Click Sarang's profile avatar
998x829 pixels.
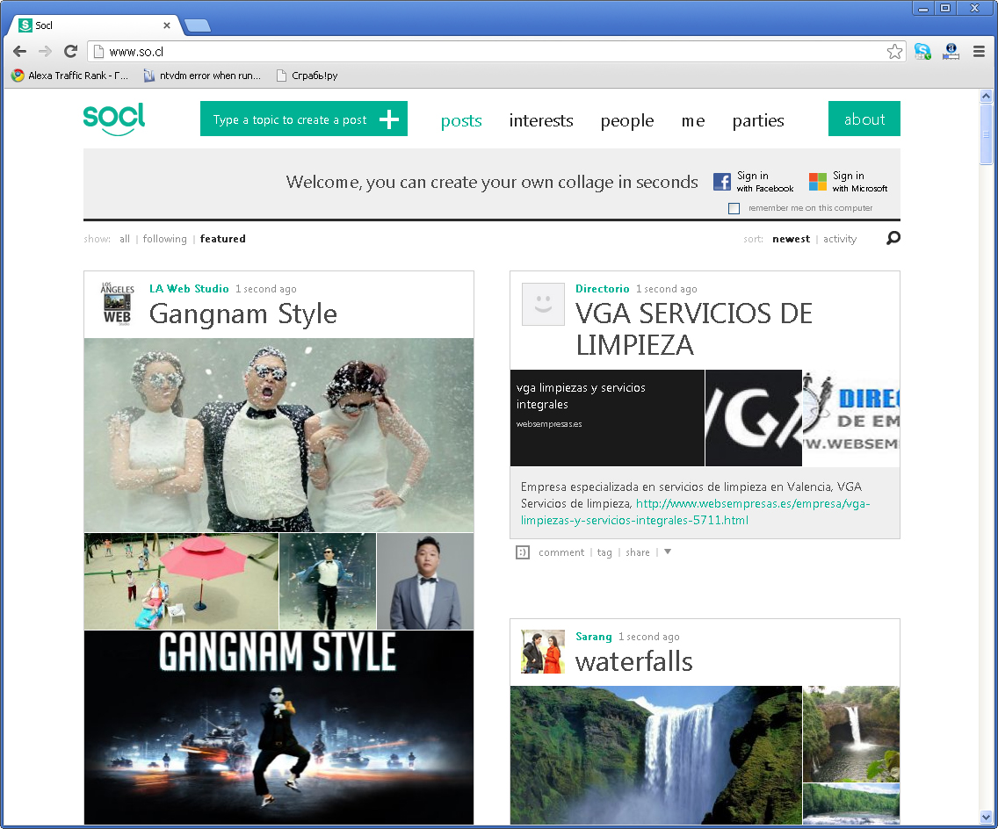click(x=543, y=652)
